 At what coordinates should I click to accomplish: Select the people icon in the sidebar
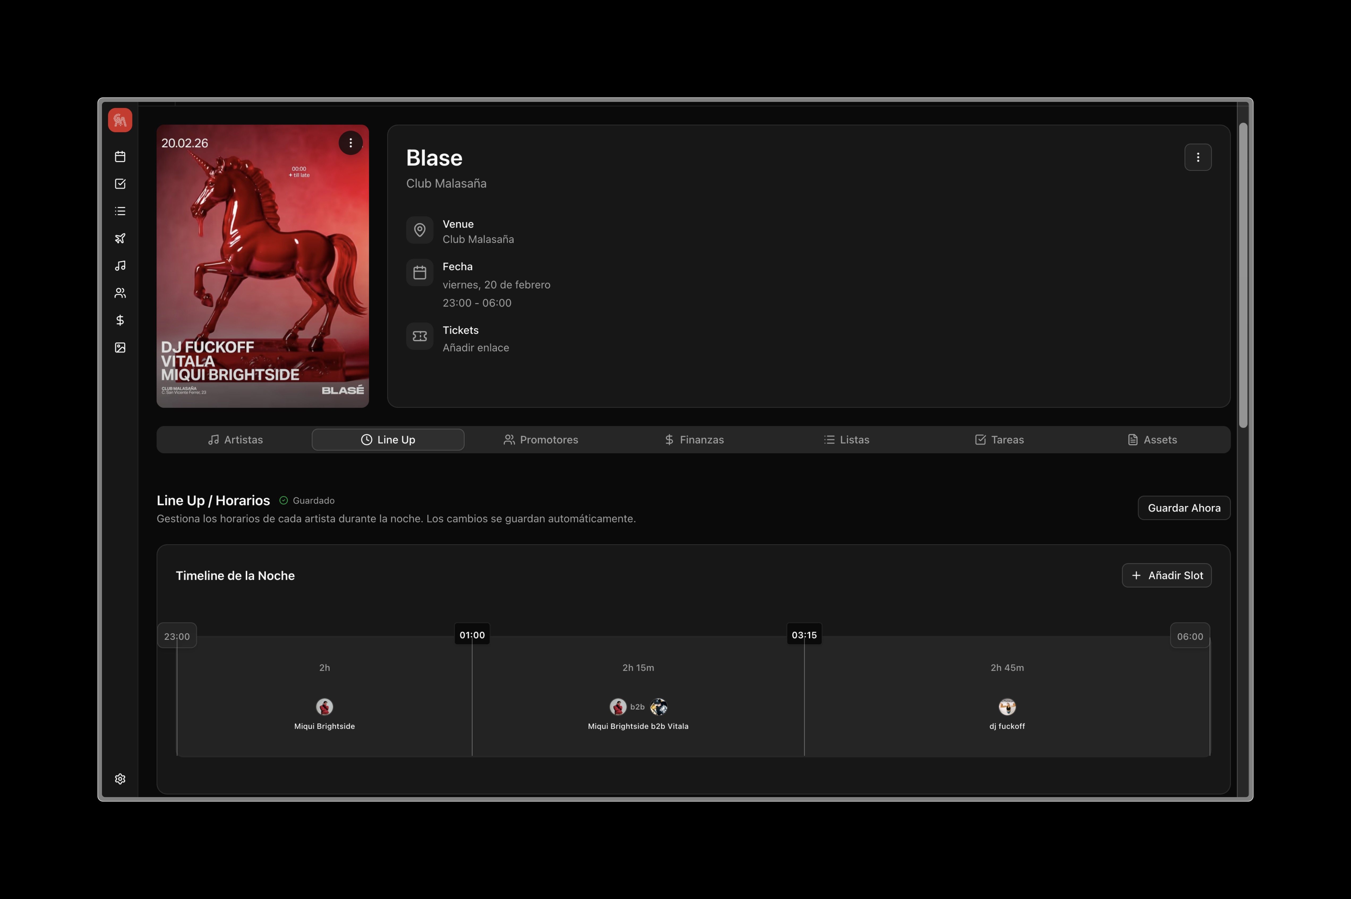[120, 292]
